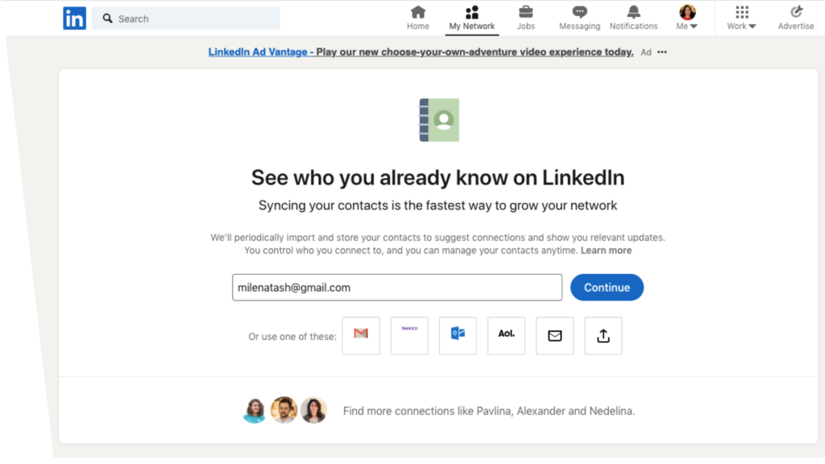Open the LinkedIn Ad Vantage ad link
Viewport: 825px width, 464px height.
click(421, 52)
